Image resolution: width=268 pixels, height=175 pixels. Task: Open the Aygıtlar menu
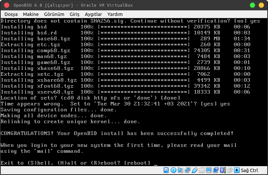(93, 14)
